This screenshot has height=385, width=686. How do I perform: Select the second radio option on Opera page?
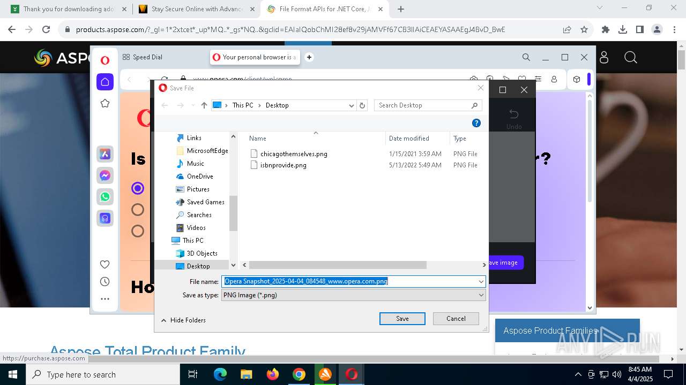[138, 210]
